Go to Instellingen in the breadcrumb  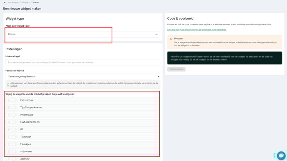pyautogui.click(x=13, y=3)
